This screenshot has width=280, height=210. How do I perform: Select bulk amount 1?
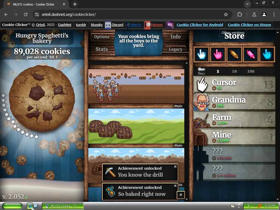218,71
